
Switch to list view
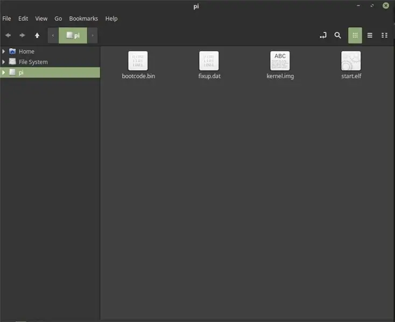(x=370, y=35)
